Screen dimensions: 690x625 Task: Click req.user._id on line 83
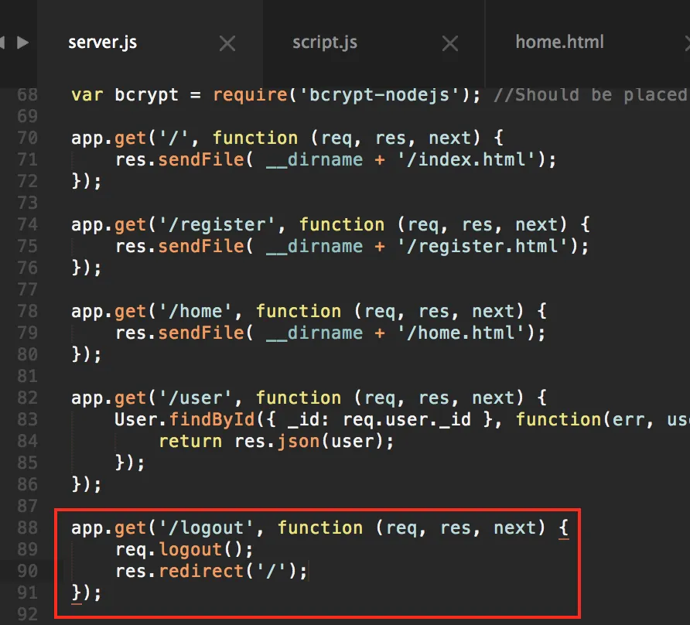pos(407,420)
